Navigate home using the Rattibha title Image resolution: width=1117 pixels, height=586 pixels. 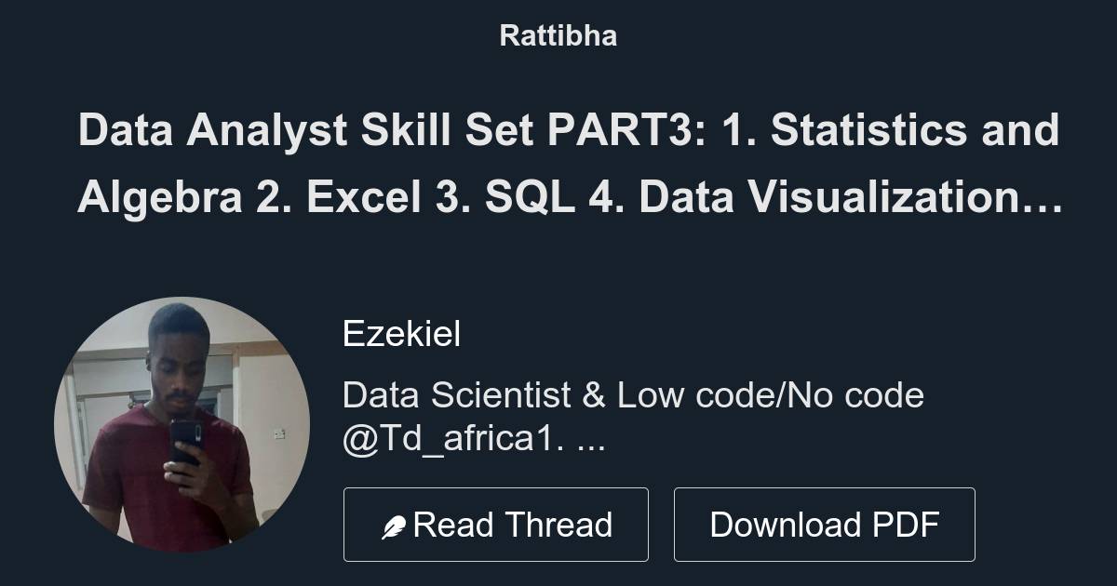pyautogui.click(x=558, y=36)
